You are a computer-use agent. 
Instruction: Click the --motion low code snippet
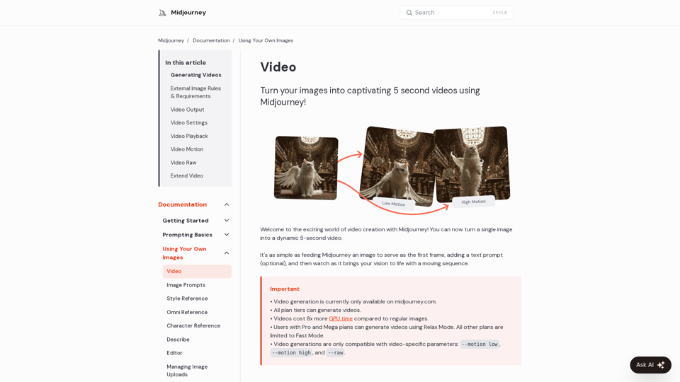(x=480, y=344)
